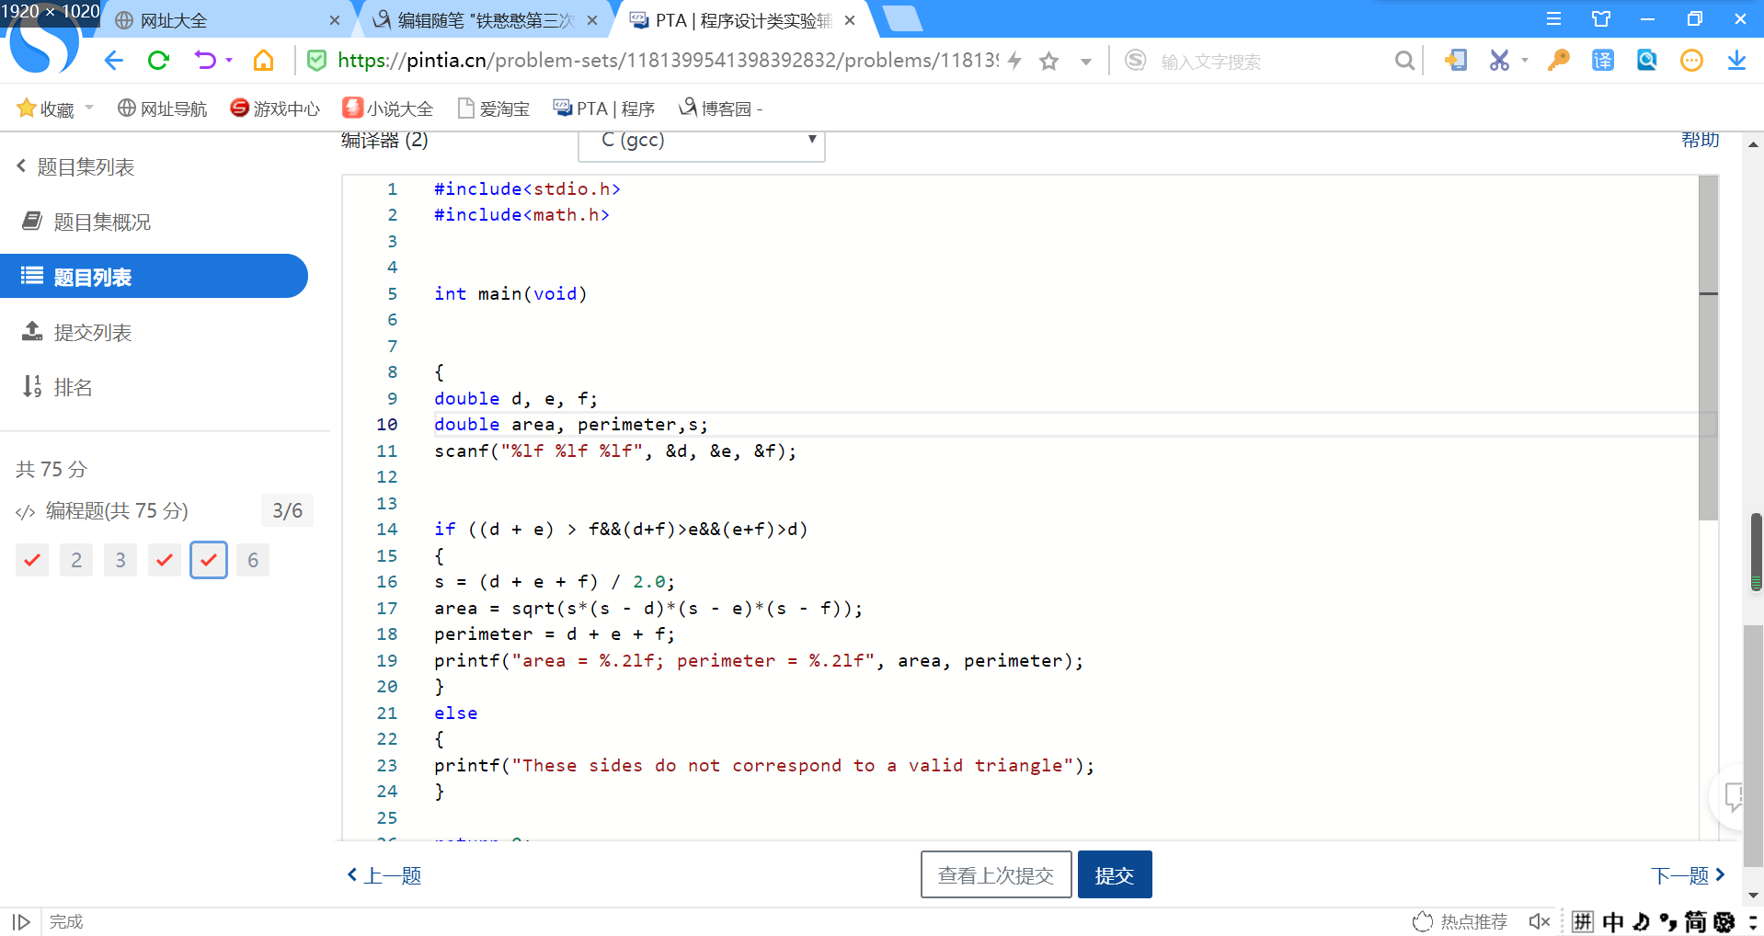Reload the page with the green refresh icon
The image size is (1764, 936).
(158, 61)
